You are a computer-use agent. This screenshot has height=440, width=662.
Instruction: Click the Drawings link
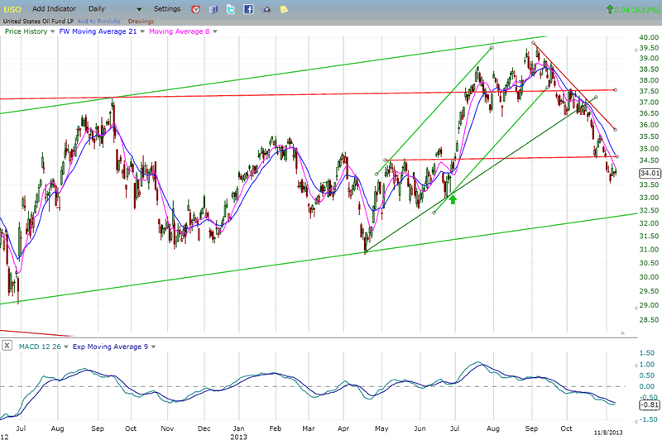141,21
